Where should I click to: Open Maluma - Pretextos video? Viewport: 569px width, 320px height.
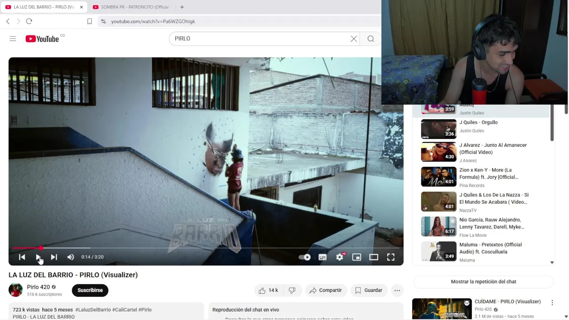tap(480, 252)
